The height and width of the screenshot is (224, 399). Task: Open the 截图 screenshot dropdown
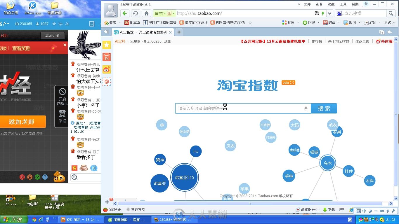pyautogui.click(x=359, y=23)
